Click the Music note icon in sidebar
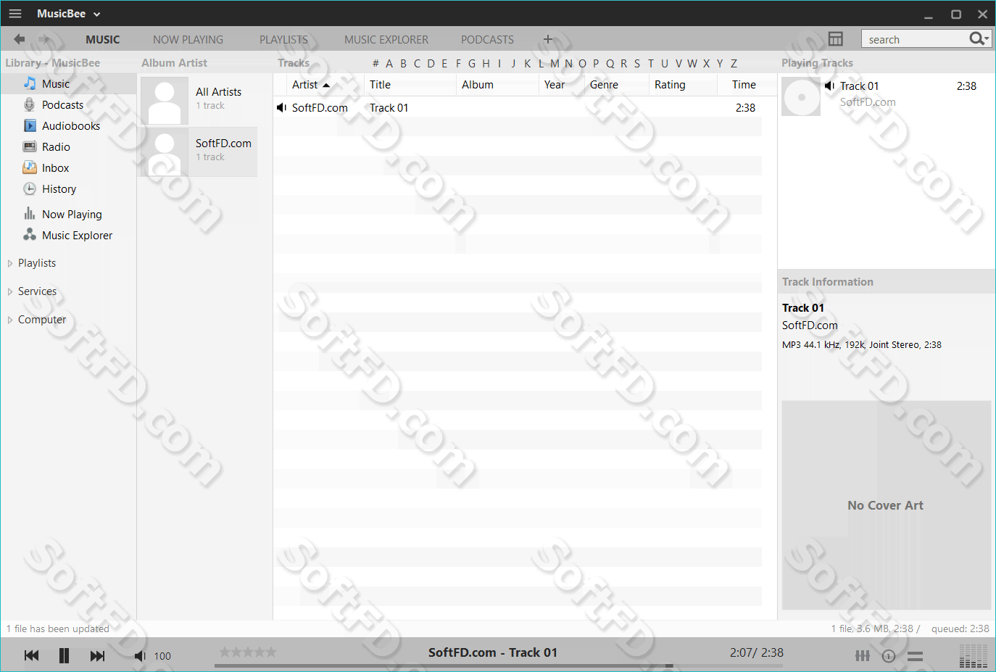Screen dimensions: 996x672 (30, 83)
